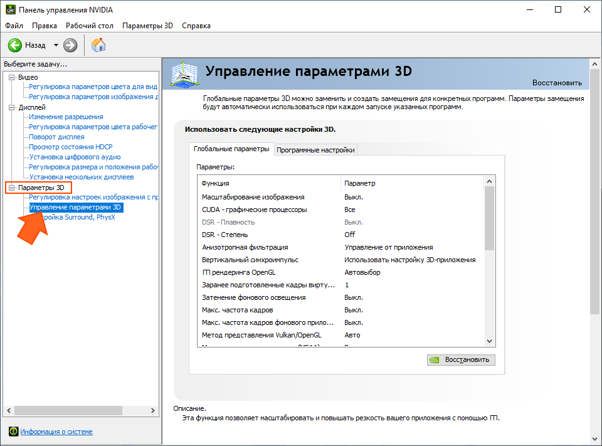
Task: Click the Функция column header
Action: pyautogui.click(x=269, y=183)
